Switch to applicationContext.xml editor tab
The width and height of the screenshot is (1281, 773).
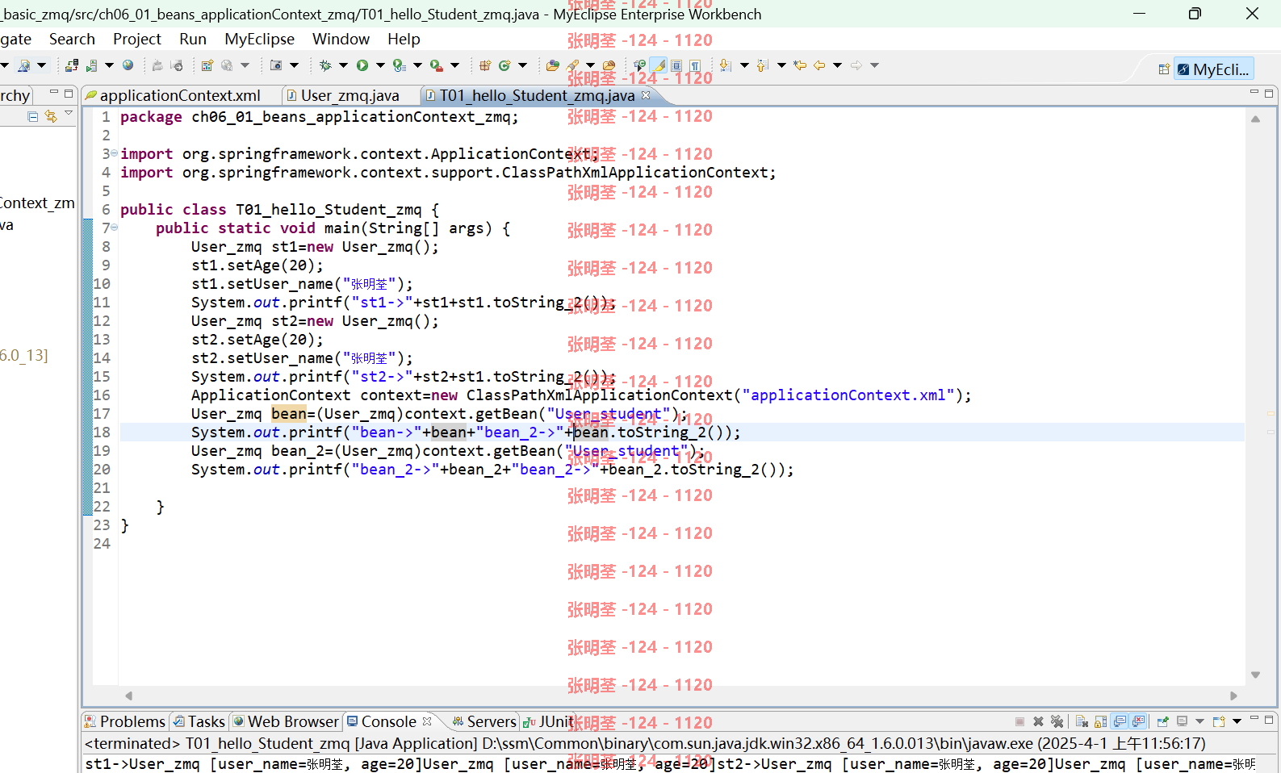(179, 95)
